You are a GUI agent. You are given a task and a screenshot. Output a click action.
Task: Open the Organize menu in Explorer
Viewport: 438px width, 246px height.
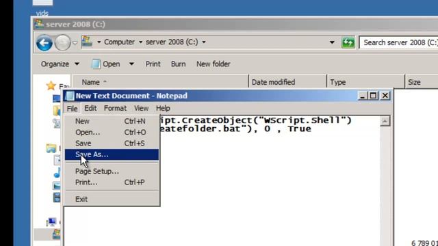pos(60,64)
